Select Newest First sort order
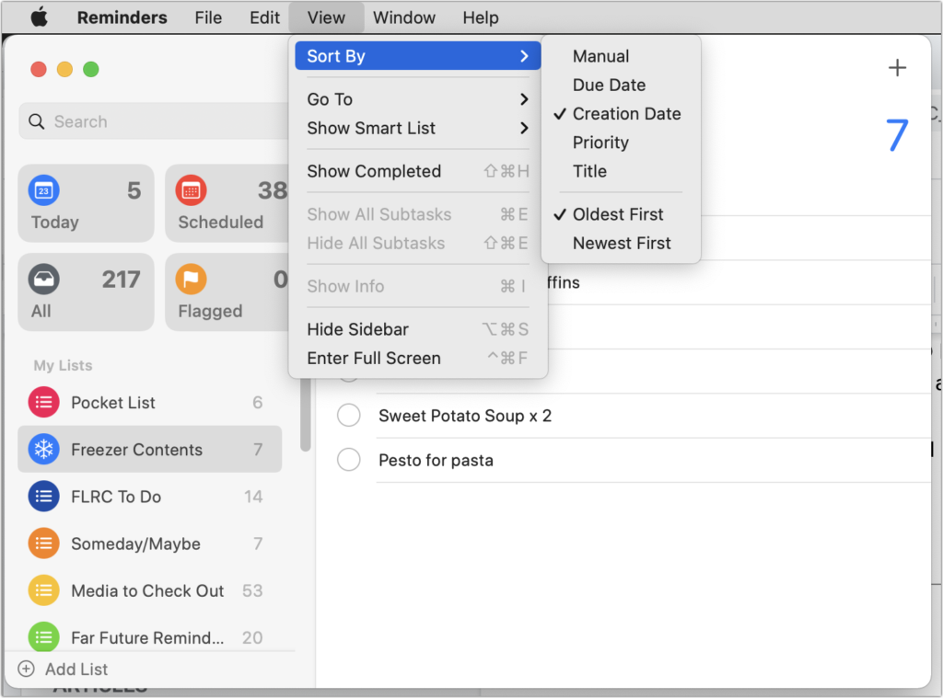The width and height of the screenshot is (943, 698). (622, 244)
